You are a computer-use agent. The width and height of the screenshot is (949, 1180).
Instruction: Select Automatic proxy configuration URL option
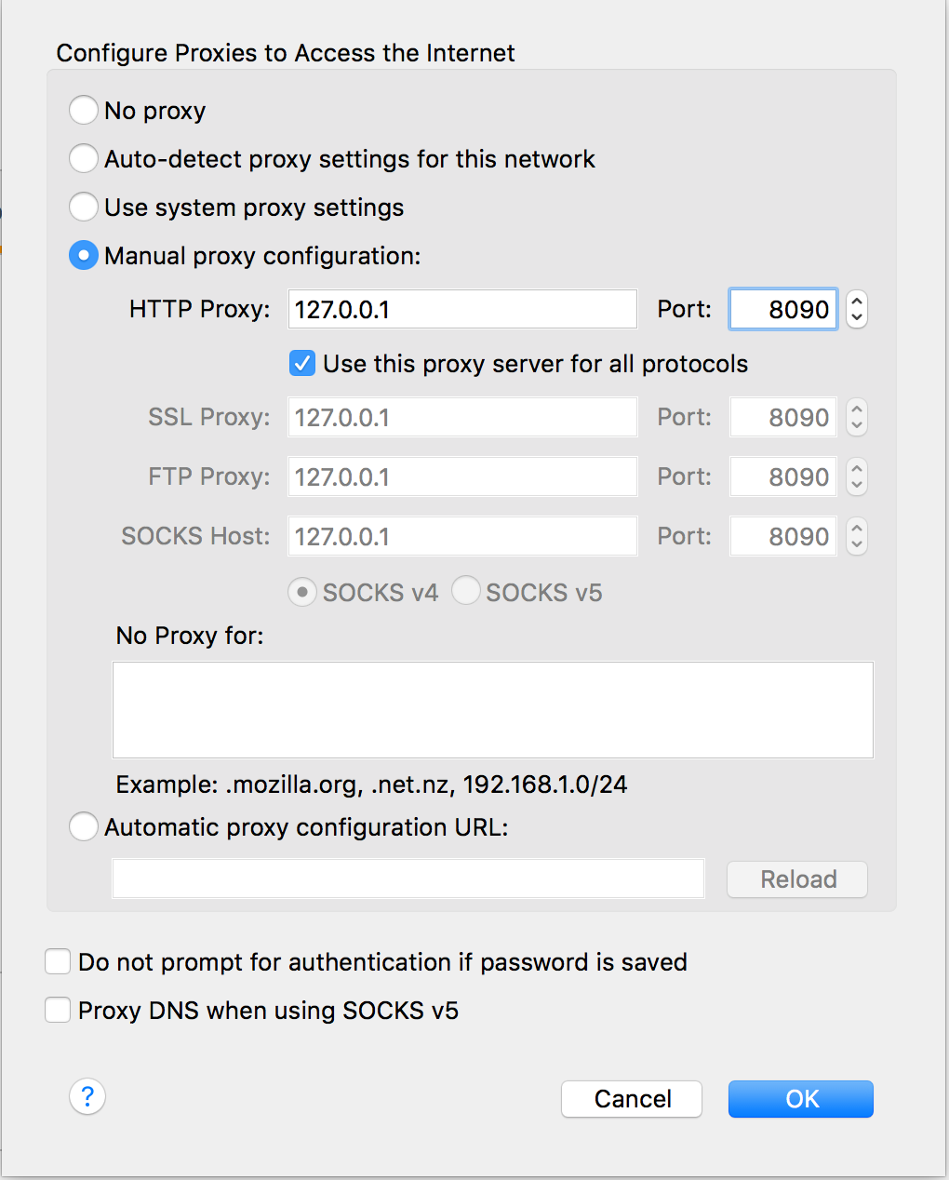tap(84, 826)
